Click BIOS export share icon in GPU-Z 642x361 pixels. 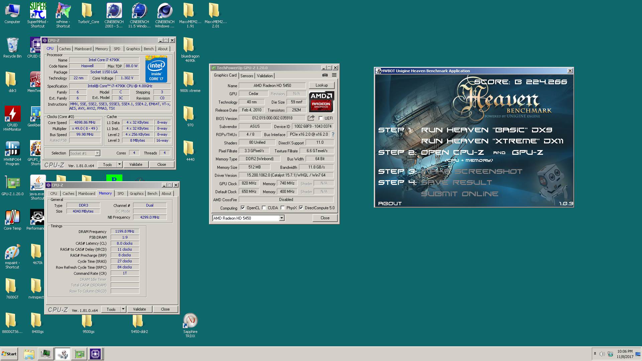pos(311,118)
